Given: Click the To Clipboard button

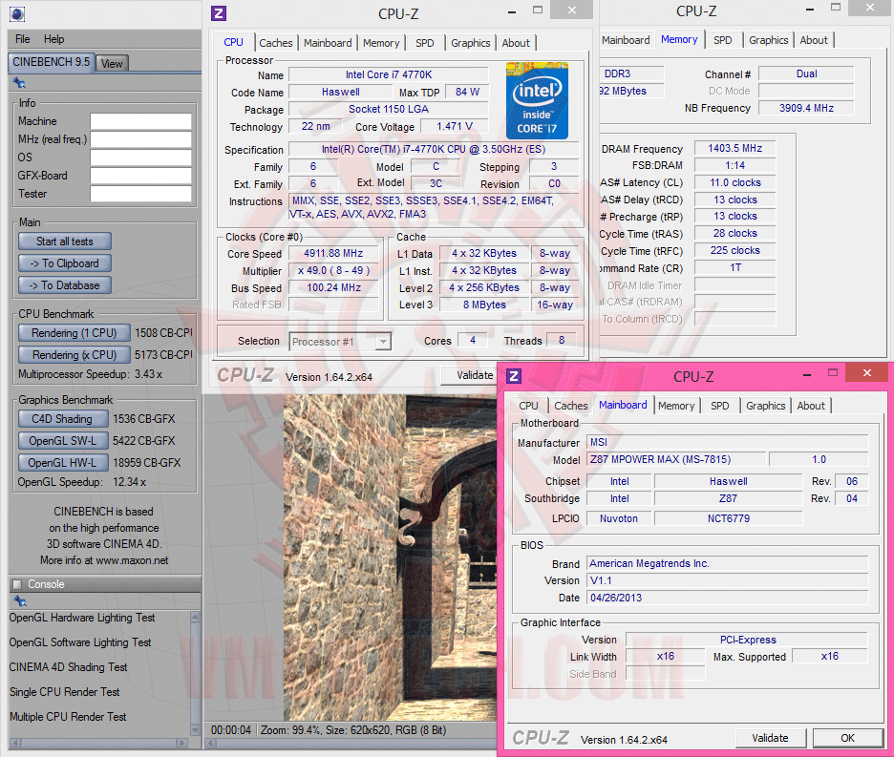Looking at the screenshot, I should coord(64,263).
